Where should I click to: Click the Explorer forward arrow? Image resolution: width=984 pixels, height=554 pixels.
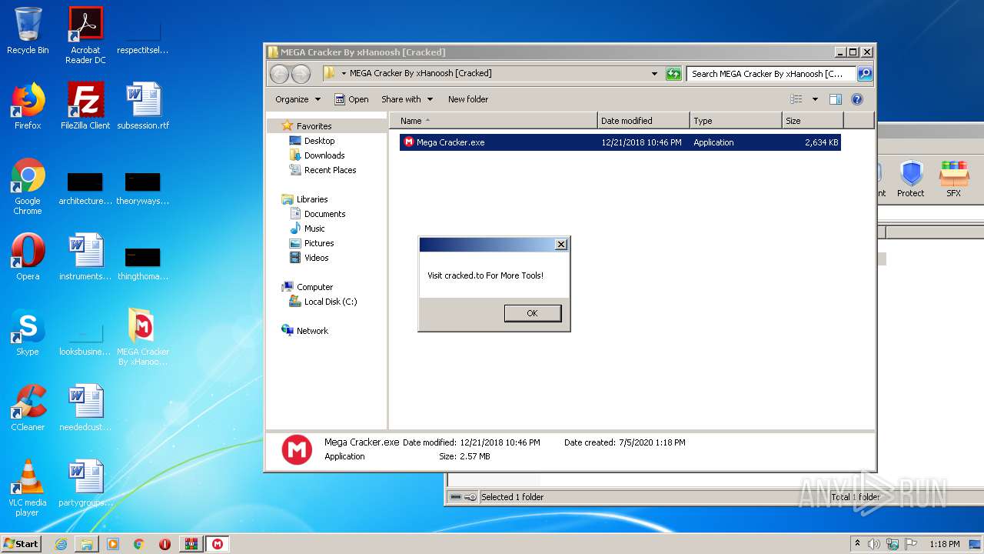(x=301, y=74)
